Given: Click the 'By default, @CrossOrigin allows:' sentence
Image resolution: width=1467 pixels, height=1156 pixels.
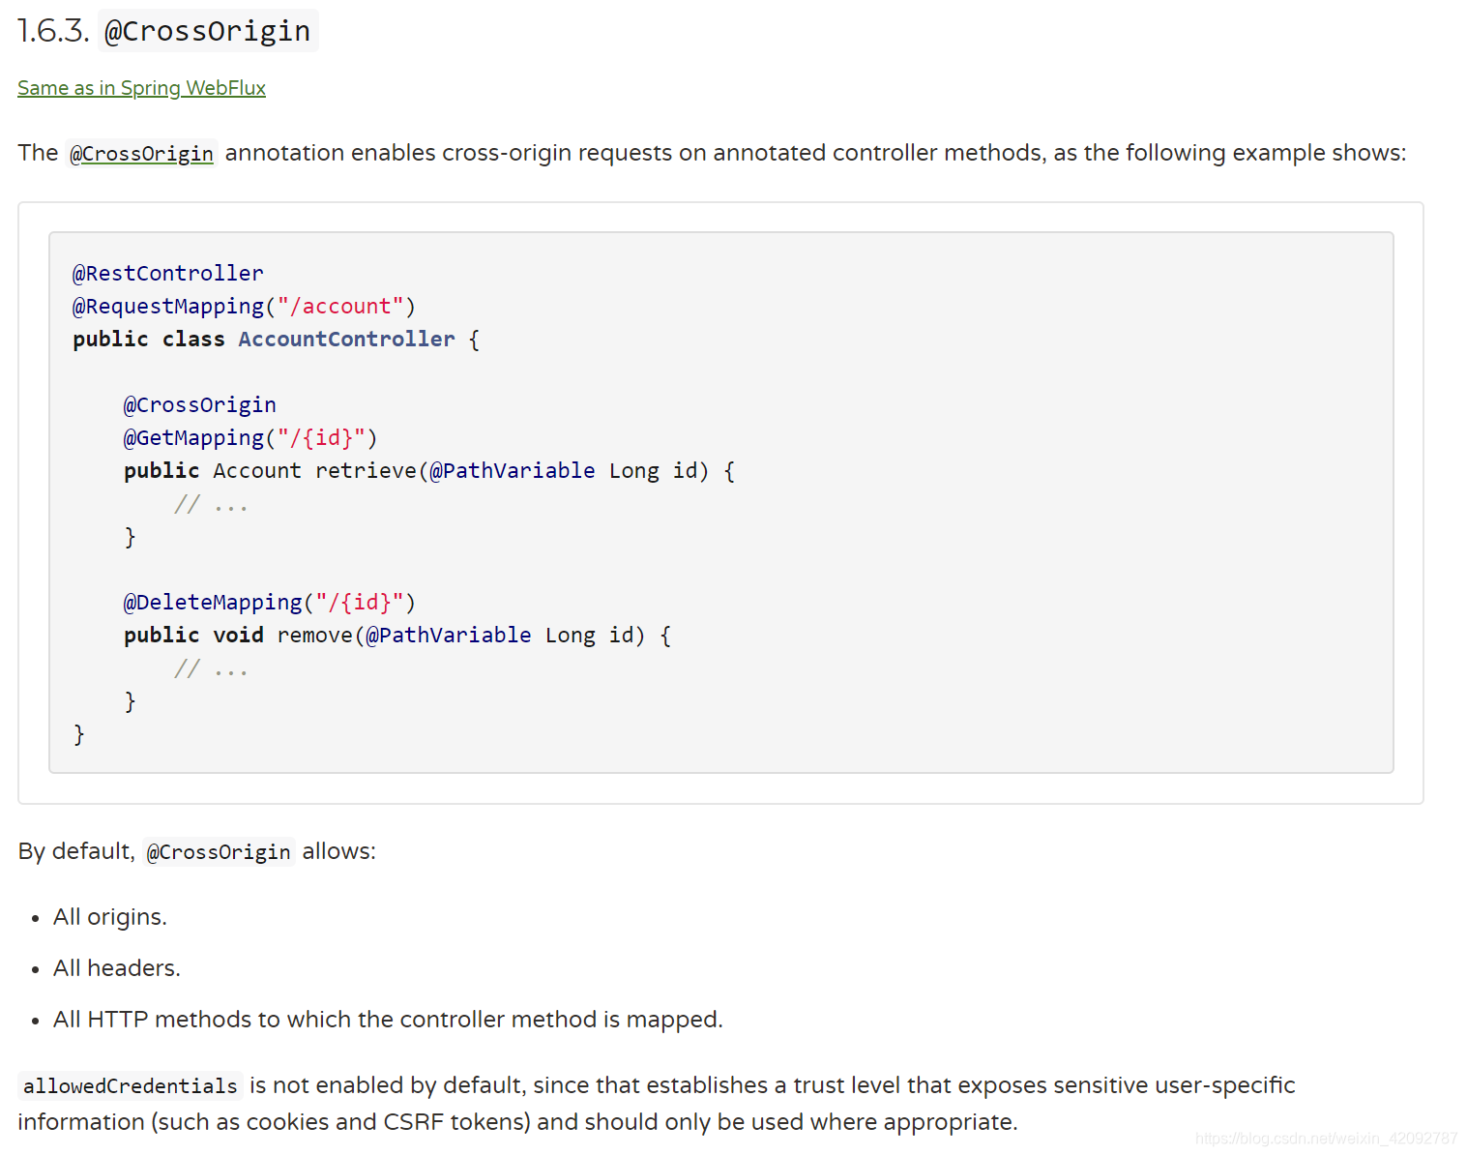Looking at the screenshot, I should click(x=197, y=851).
